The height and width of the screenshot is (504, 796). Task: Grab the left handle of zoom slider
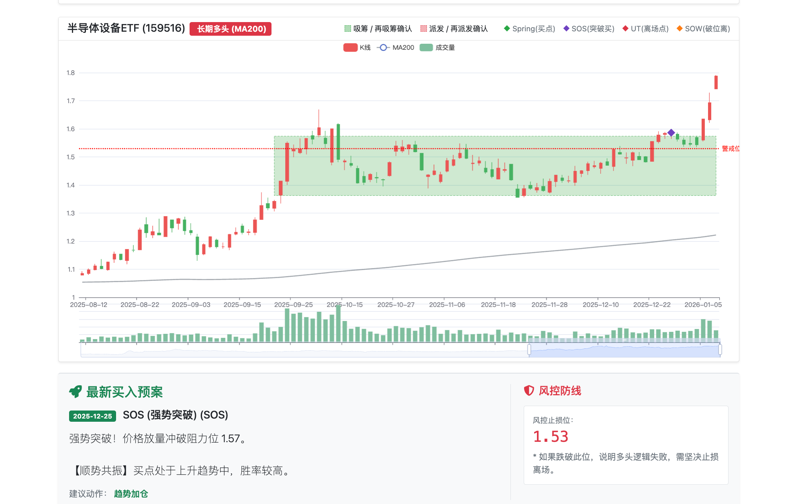point(529,350)
